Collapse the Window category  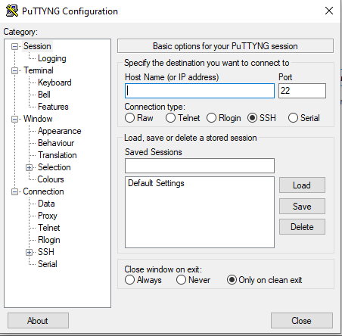(x=14, y=120)
